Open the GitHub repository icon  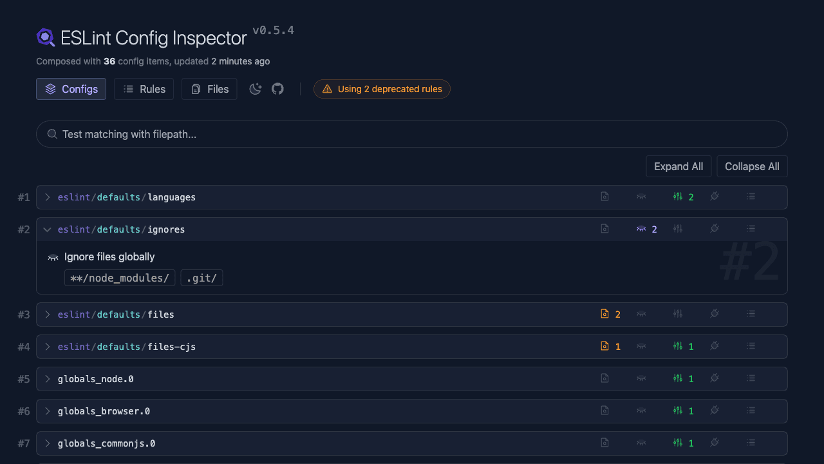pos(277,89)
